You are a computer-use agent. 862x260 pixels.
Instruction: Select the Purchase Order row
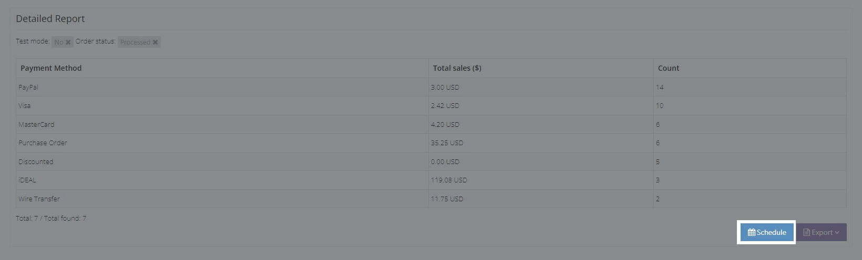[x=43, y=143]
